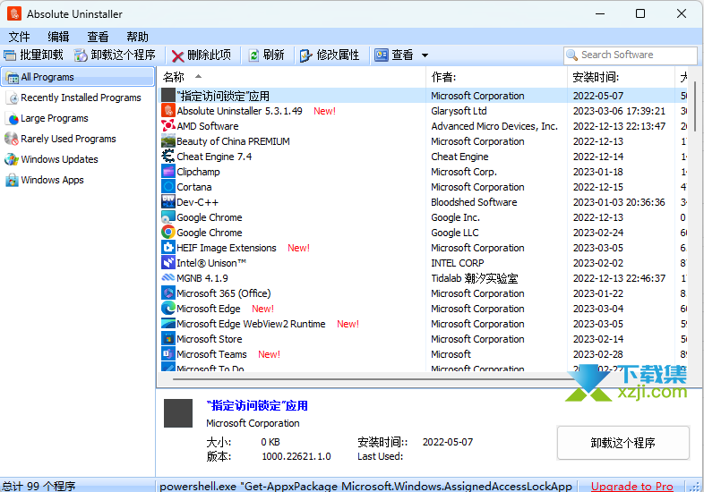The width and height of the screenshot is (704, 492).
Task: Select the Windows Updates sidebar icon
Action: (12, 159)
